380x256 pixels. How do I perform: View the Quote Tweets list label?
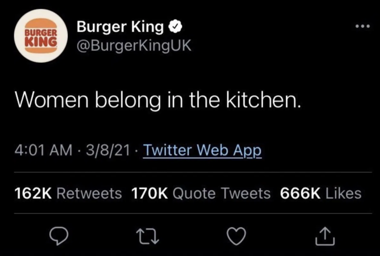(x=222, y=193)
